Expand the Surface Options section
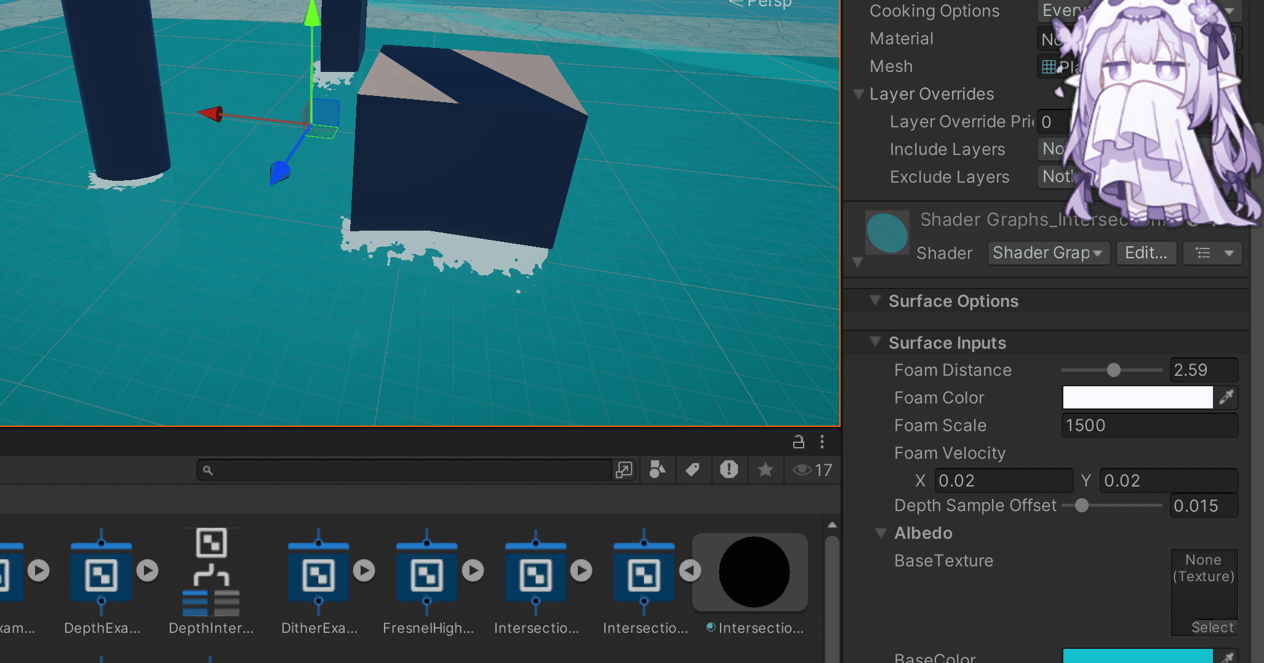Screen dimensions: 1264x663 pos(875,301)
